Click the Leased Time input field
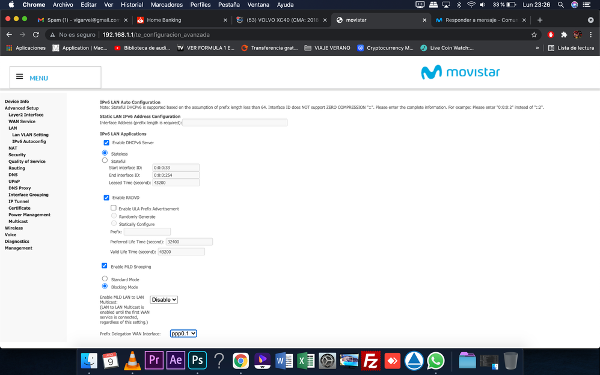This screenshot has width=600, height=375. (x=176, y=183)
